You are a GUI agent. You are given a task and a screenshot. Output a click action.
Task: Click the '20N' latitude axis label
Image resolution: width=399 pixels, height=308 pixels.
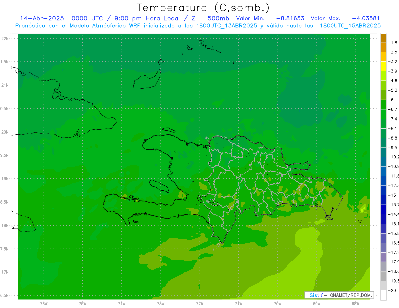5,132
